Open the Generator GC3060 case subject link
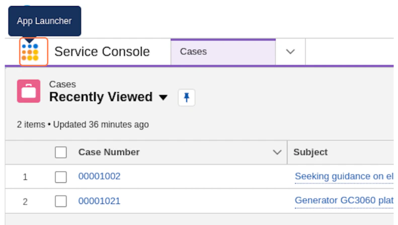This screenshot has width=398, height=225. pyautogui.click(x=344, y=201)
